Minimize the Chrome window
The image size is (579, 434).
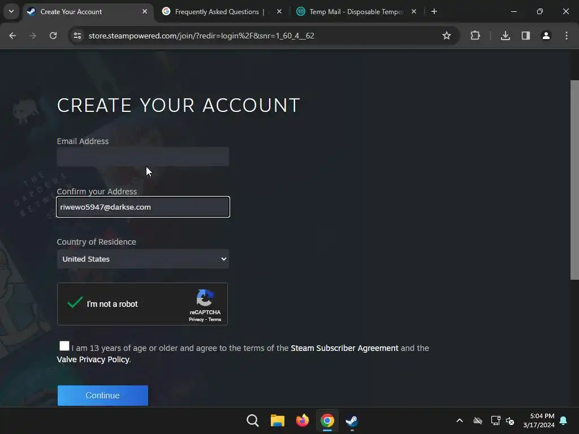coord(513,11)
